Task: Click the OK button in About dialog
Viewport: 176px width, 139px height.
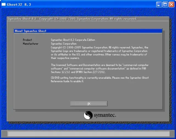Action: tap(89, 104)
